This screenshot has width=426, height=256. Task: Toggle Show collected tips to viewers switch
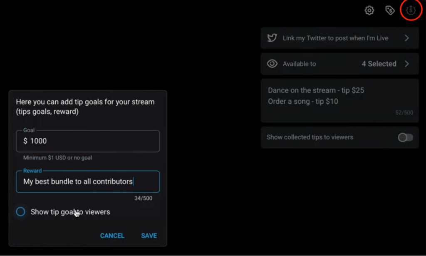(405, 137)
